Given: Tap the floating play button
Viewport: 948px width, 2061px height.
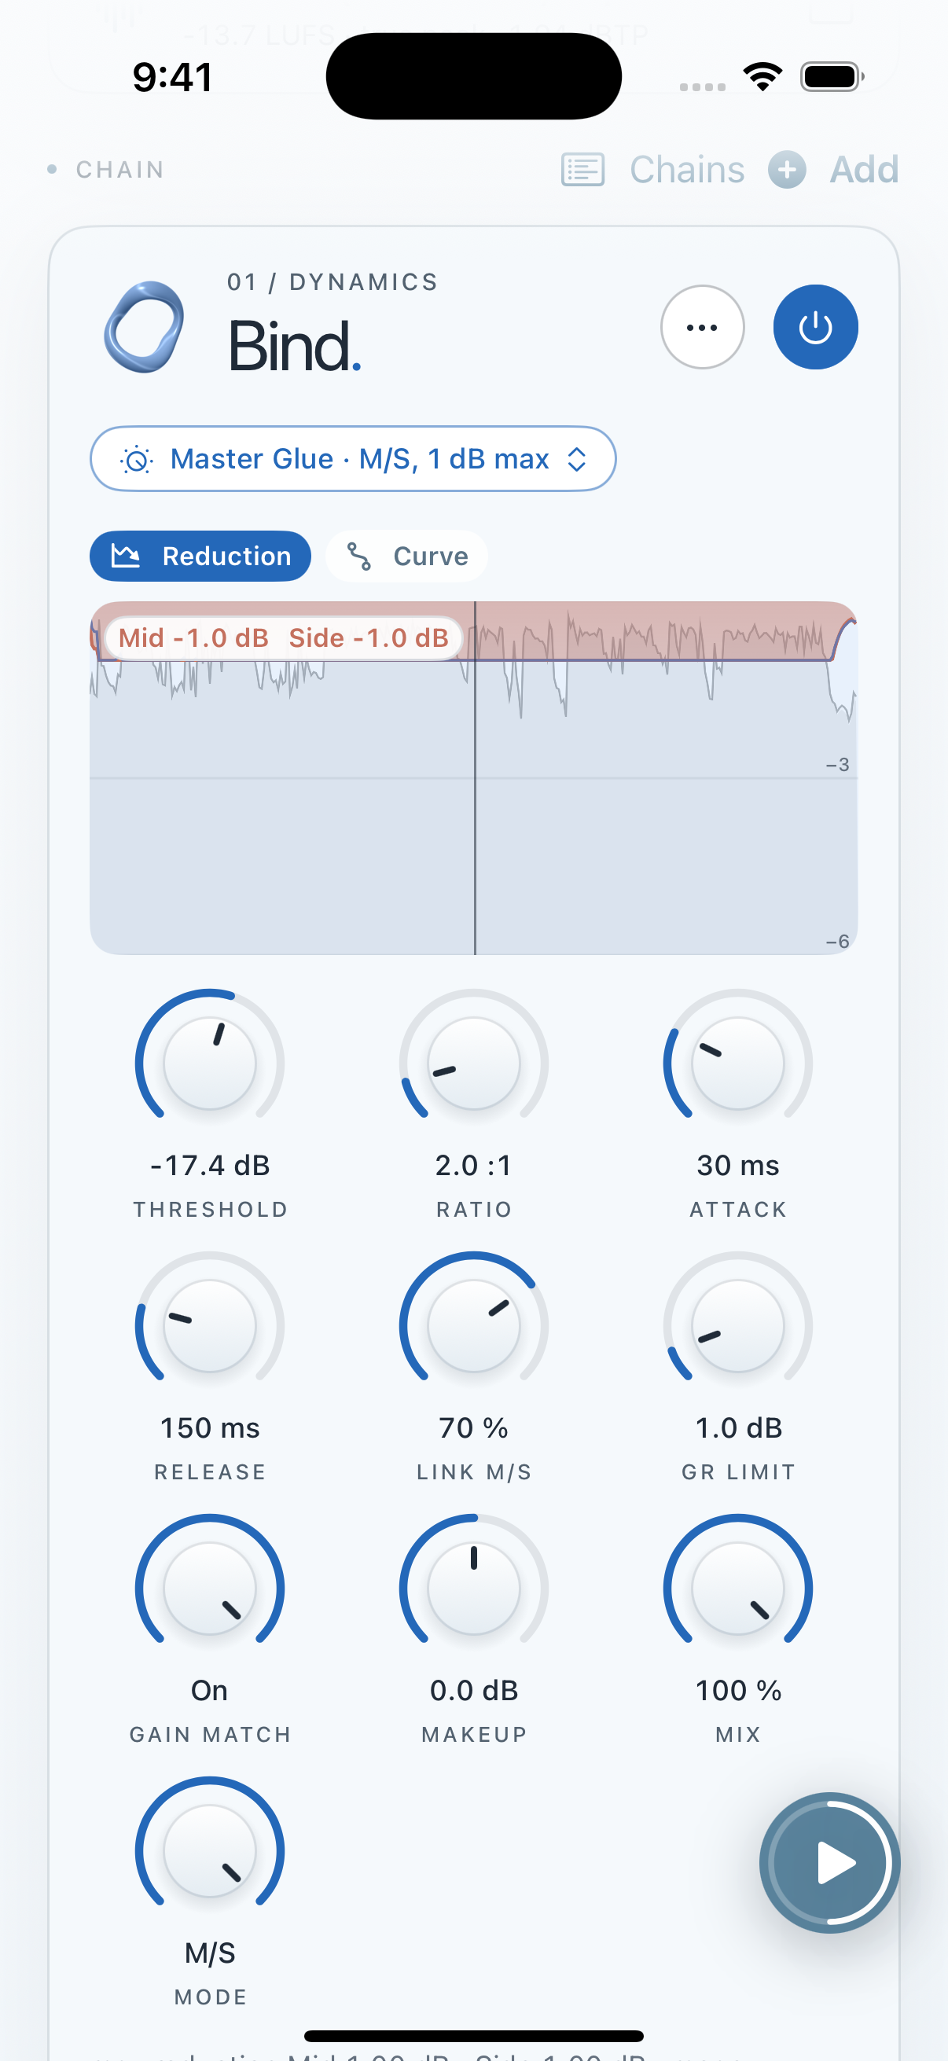Looking at the screenshot, I should [x=829, y=1864].
